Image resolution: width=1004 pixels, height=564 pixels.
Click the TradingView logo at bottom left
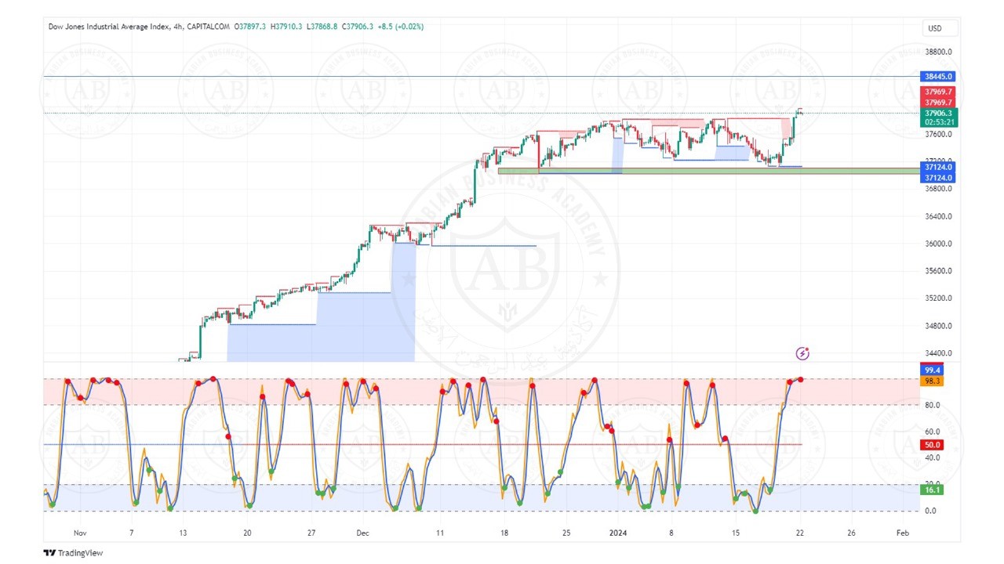73,552
